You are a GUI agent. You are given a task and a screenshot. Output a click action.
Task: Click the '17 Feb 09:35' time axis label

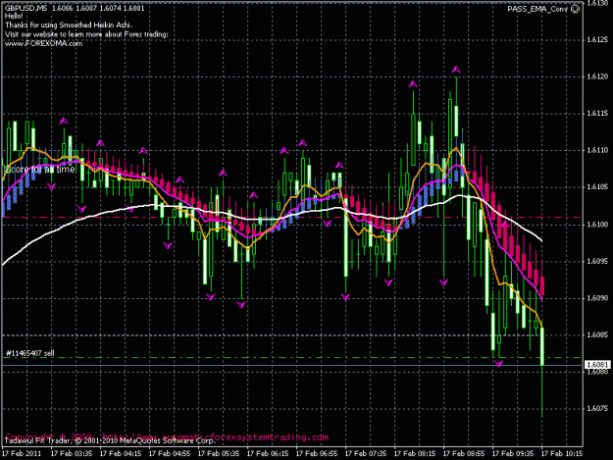click(513, 454)
